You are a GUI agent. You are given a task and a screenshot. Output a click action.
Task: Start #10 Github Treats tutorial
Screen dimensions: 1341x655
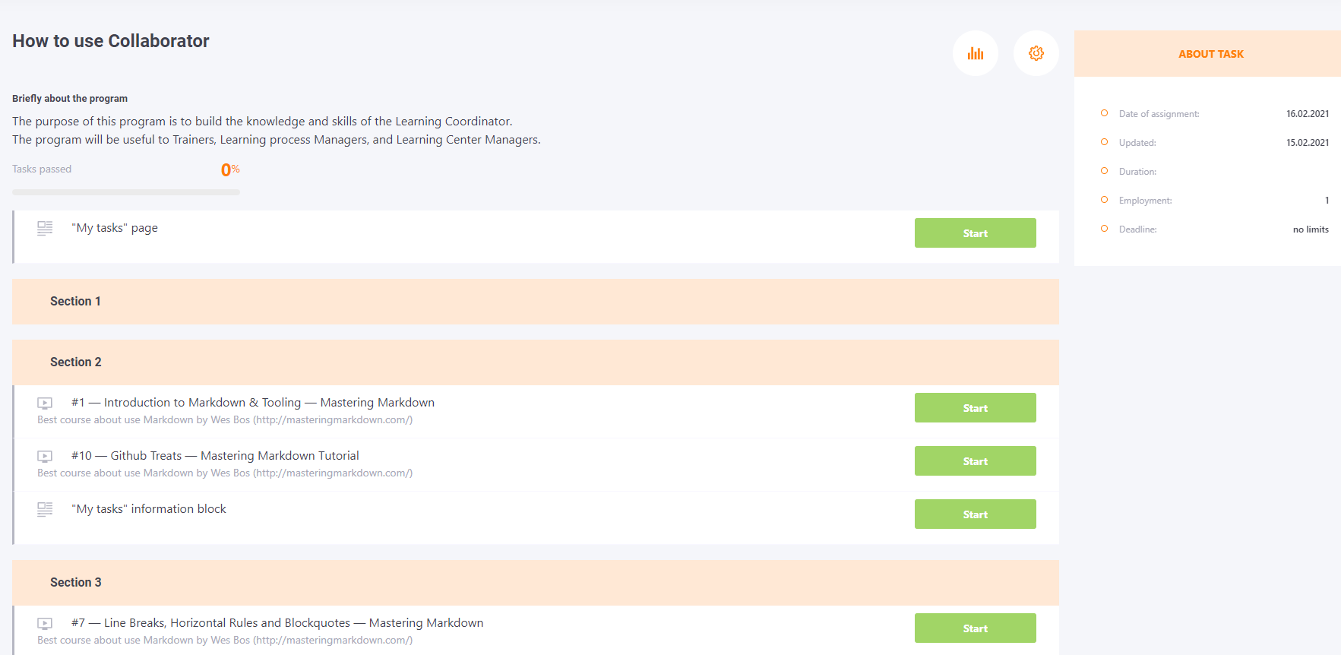coord(975,461)
